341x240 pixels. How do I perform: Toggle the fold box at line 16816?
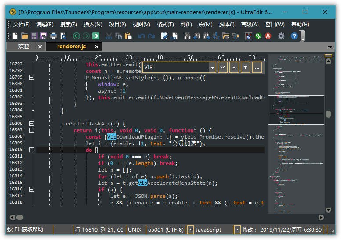coord(32,189)
